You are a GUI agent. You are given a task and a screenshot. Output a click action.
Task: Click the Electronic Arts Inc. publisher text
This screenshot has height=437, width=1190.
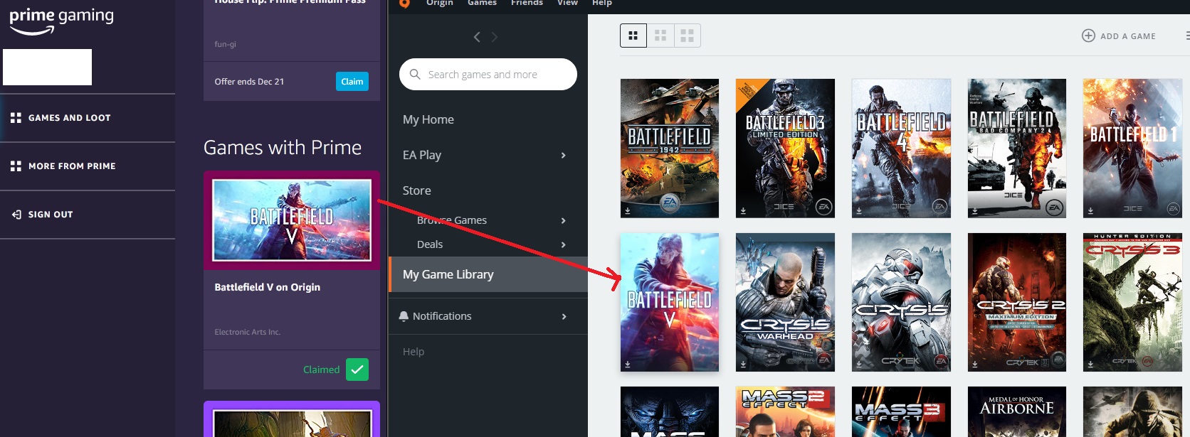[x=248, y=332]
